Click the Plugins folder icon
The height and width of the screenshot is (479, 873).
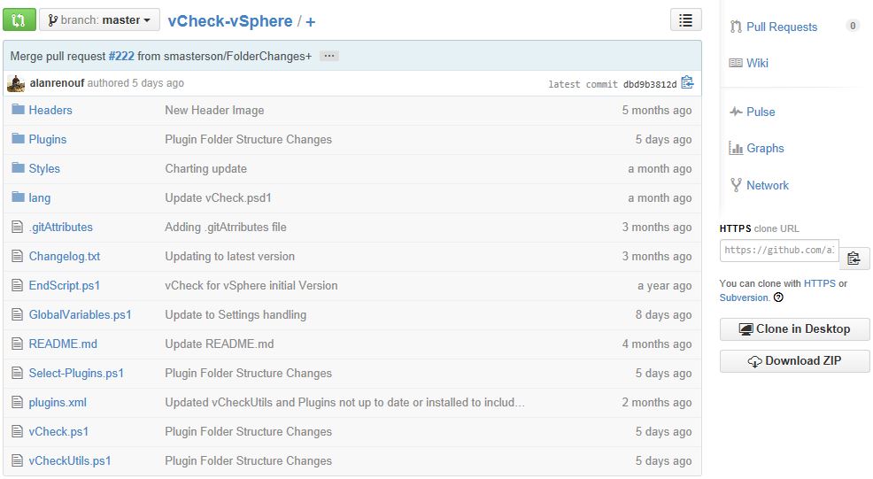(x=19, y=138)
